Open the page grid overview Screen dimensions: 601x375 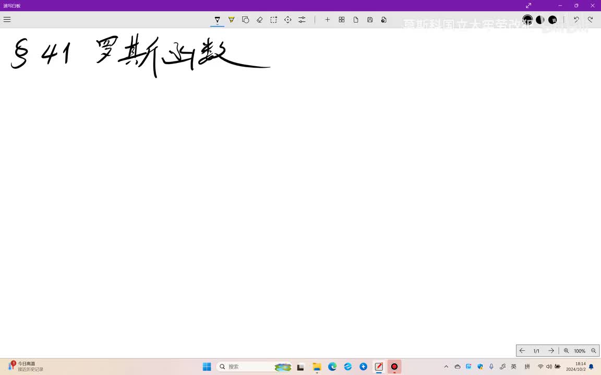[342, 19]
